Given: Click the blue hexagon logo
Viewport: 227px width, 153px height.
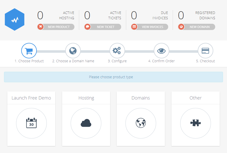Looking at the screenshot, I should (15, 19).
